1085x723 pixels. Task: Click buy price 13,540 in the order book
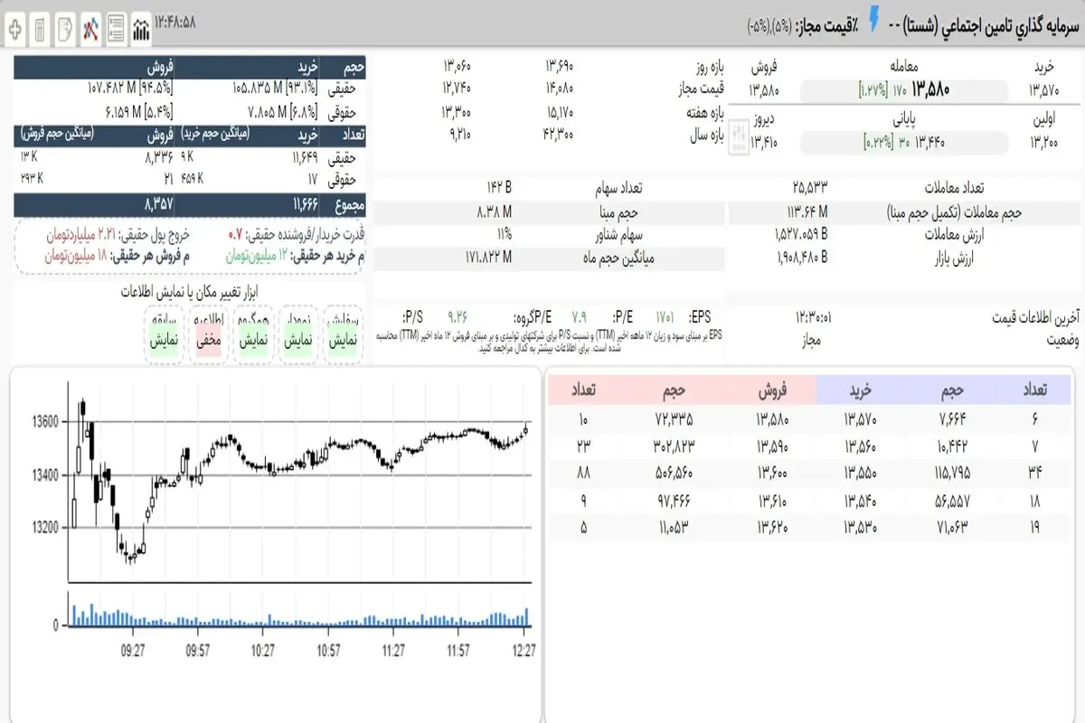coord(859,500)
